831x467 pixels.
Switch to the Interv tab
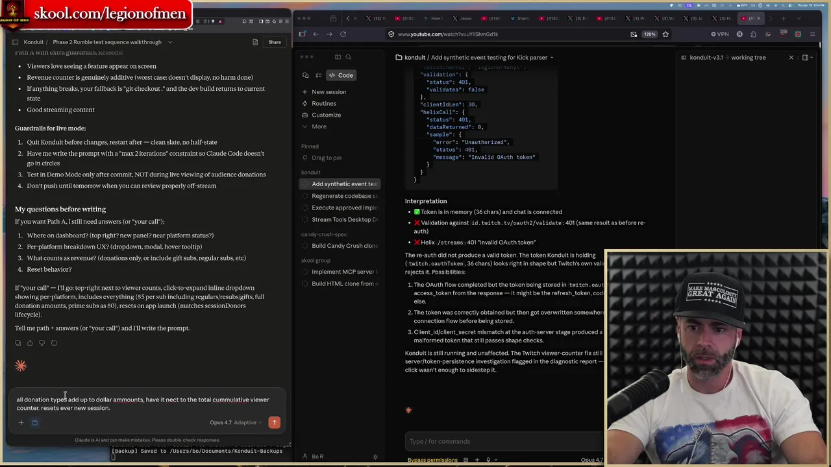[519, 18]
